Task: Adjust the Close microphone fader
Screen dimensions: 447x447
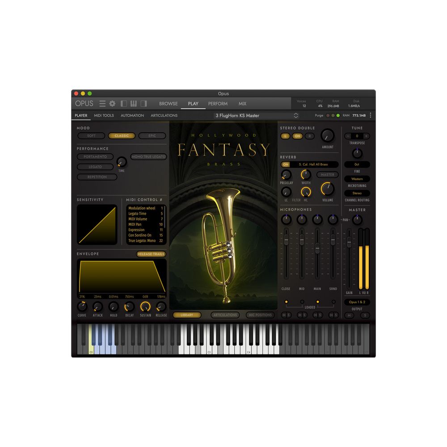Action: [286, 240]
